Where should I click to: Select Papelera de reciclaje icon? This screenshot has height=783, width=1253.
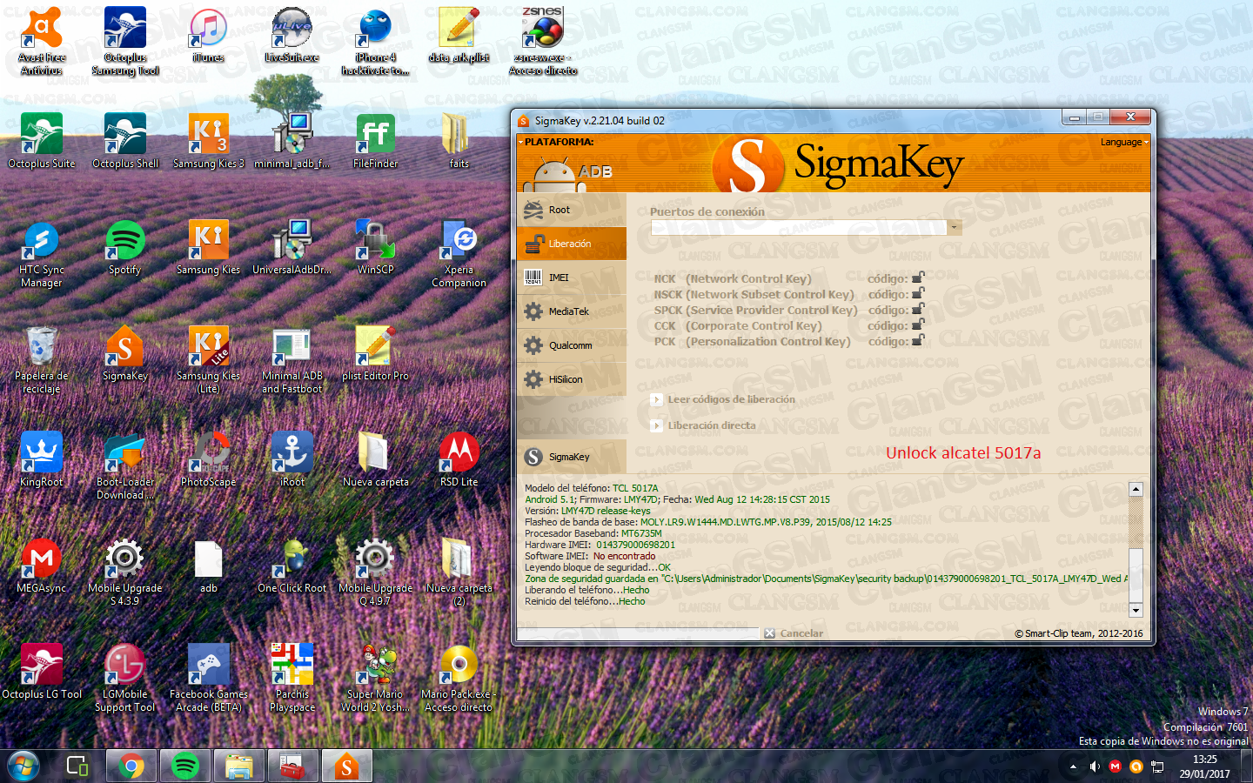42,359
